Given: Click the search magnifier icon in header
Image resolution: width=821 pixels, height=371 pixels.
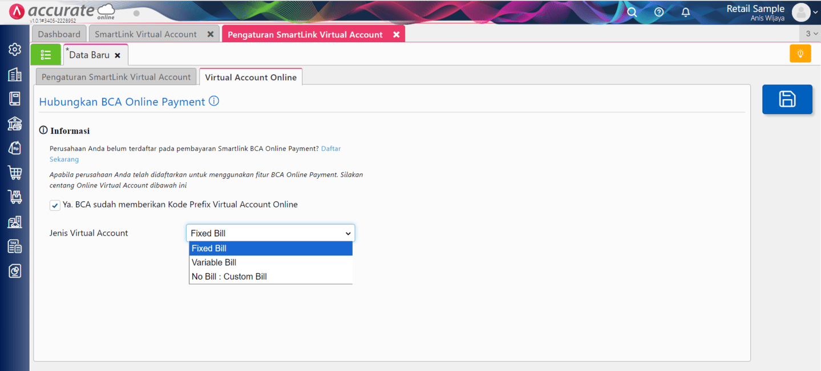Looking at the screenshot, I should (632, 12).
